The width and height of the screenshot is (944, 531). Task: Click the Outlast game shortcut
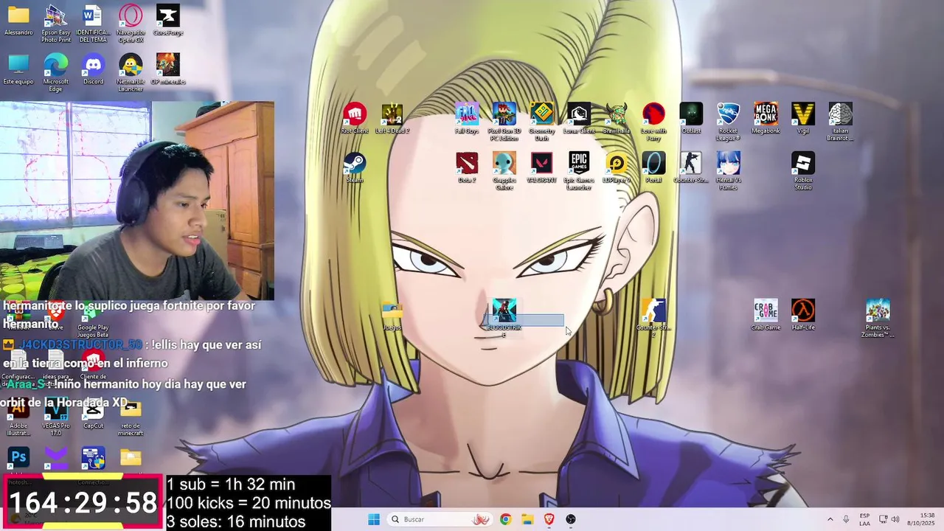pos(691,119)
